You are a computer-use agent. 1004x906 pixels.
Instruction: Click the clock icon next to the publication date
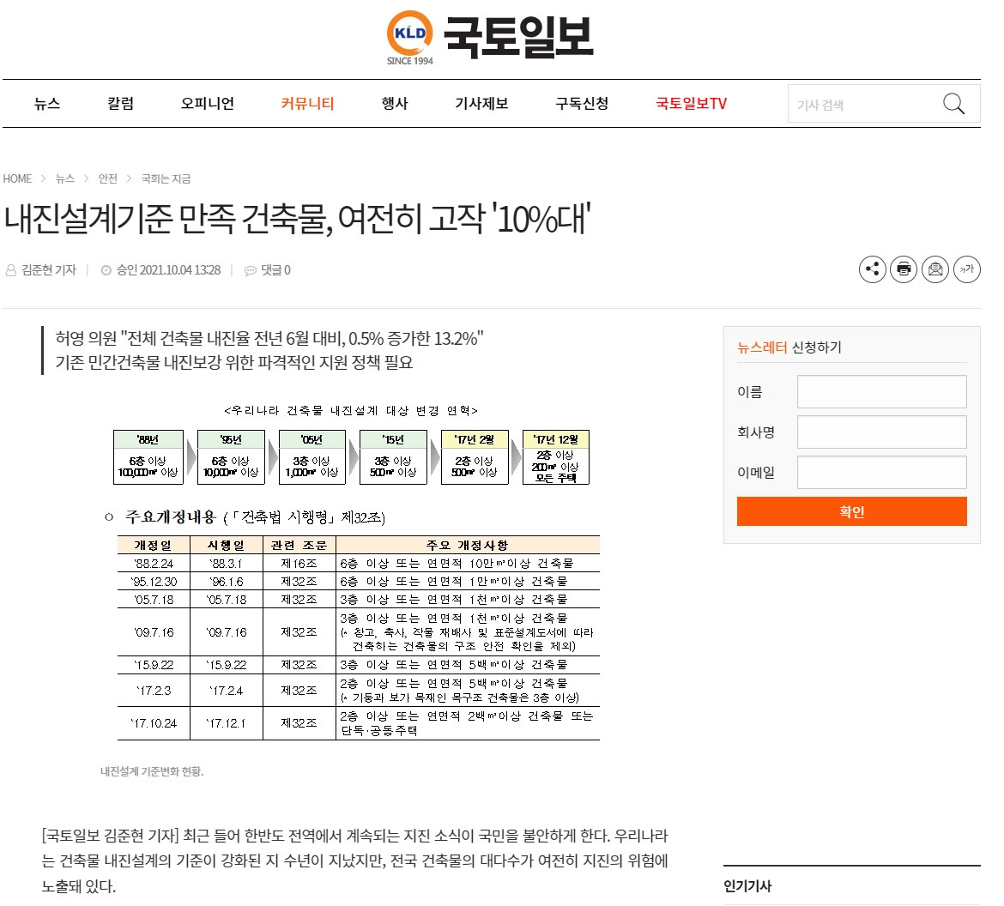point(105,269)
